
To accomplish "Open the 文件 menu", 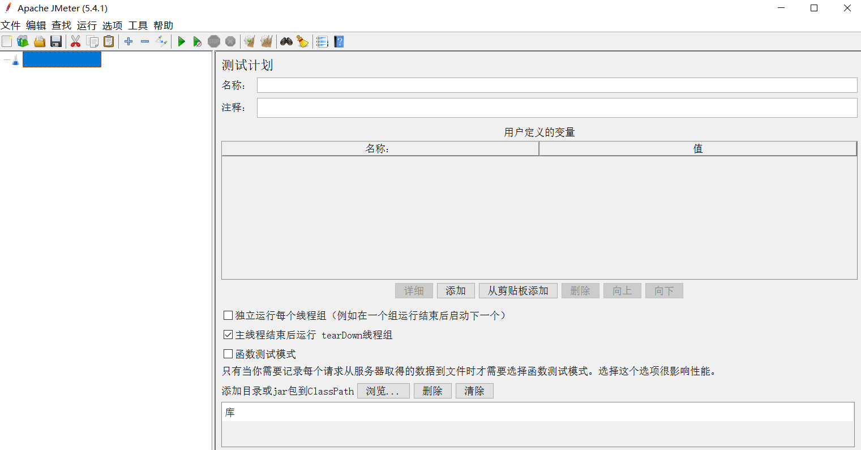I will pos(11,25).
